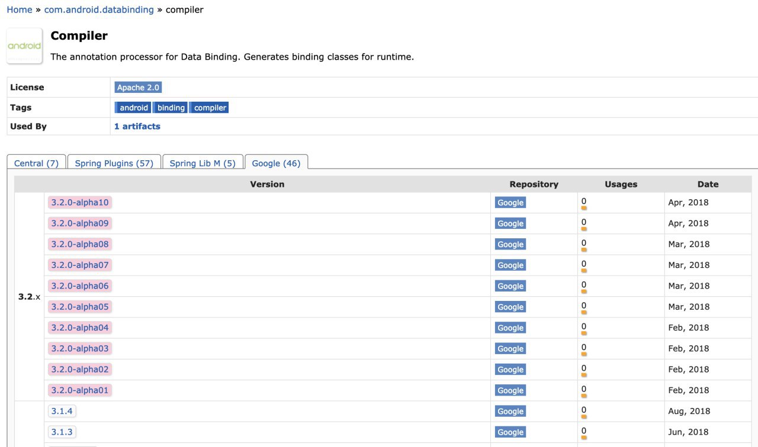Click the Google repository badge for 3.1.3
This screenshot has height=447, width=758.
[x=510, y=432]
